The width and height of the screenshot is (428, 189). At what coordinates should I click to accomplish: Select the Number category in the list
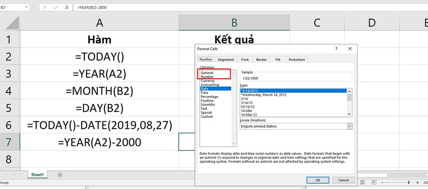[207, 77]
